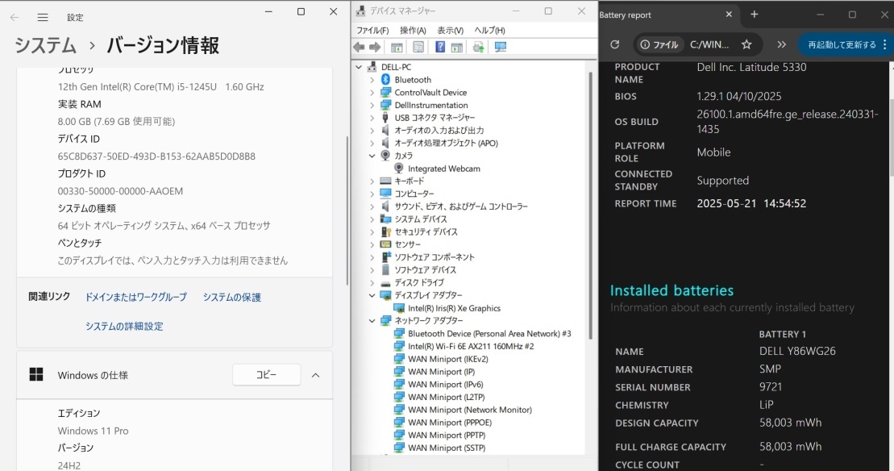The image size is (894, 471).
Task: Open the browser three-dot menu
Action: click(x=885, y=44)
